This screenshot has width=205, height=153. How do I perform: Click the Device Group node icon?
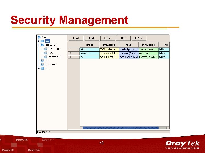coord(46,57)
